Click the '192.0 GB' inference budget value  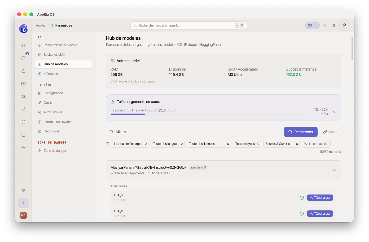tap(293, 75)
